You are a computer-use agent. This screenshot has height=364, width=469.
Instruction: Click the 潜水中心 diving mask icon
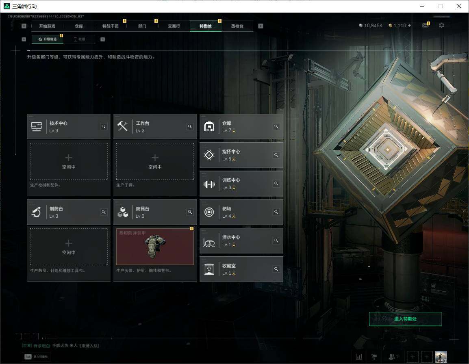(209, 242)
